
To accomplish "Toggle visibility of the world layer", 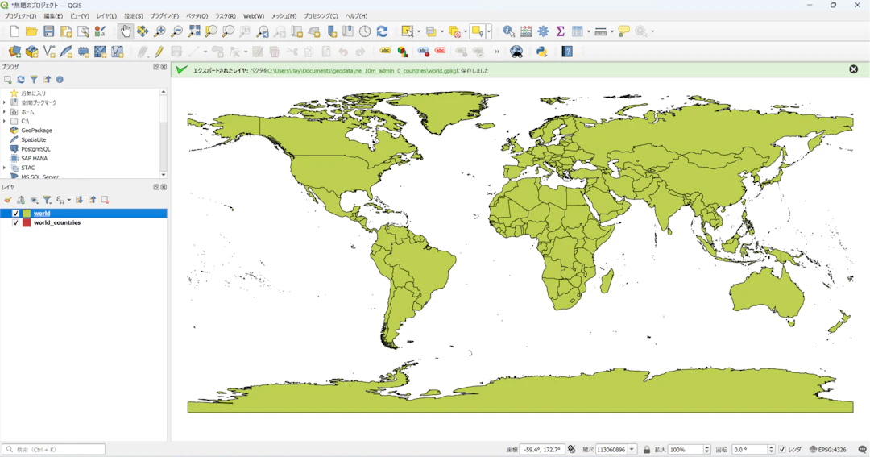I will tap(15, 214).
